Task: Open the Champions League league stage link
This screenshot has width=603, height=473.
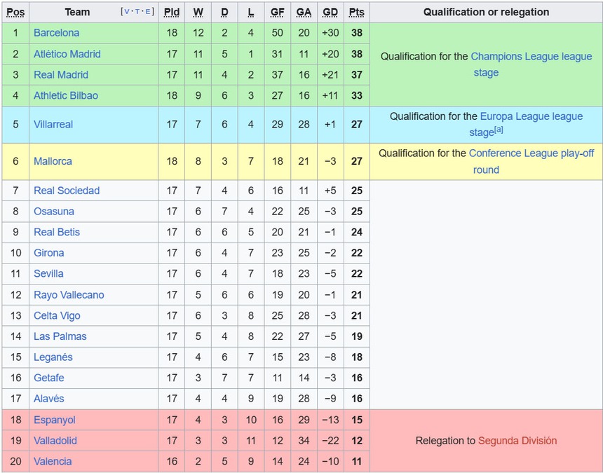Action: (531, 57)
